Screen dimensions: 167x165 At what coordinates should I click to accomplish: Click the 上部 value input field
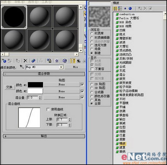coord(62,120)
